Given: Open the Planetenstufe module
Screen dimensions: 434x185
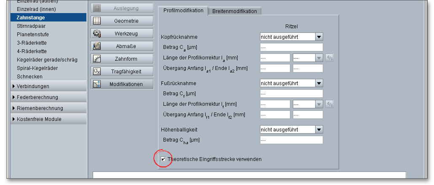Looking at the screenshot, I should click(x=34, y=35).
